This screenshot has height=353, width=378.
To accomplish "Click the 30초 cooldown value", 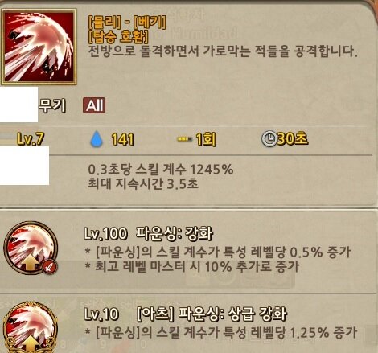I will (293, 139).
